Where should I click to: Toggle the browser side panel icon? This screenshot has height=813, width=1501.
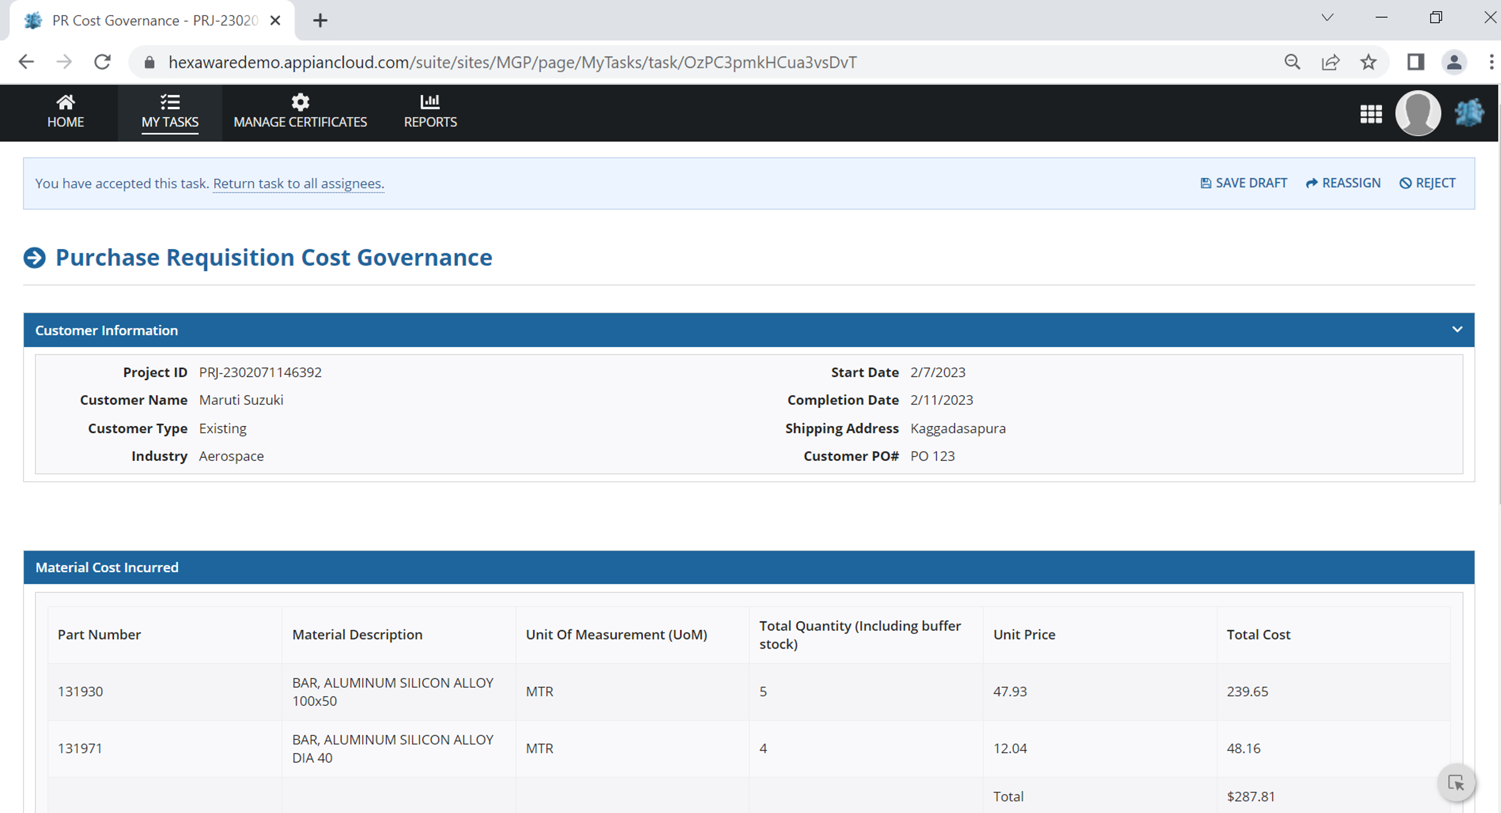[x=1415, y=62]
